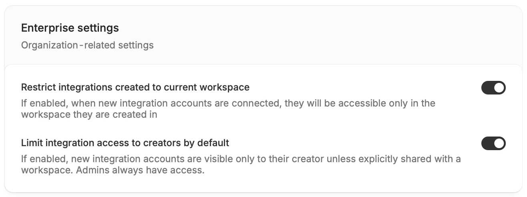527x197 pixels.
Task: Click the white knob of the Restrict integrations toggle
Action: [499, 88]
